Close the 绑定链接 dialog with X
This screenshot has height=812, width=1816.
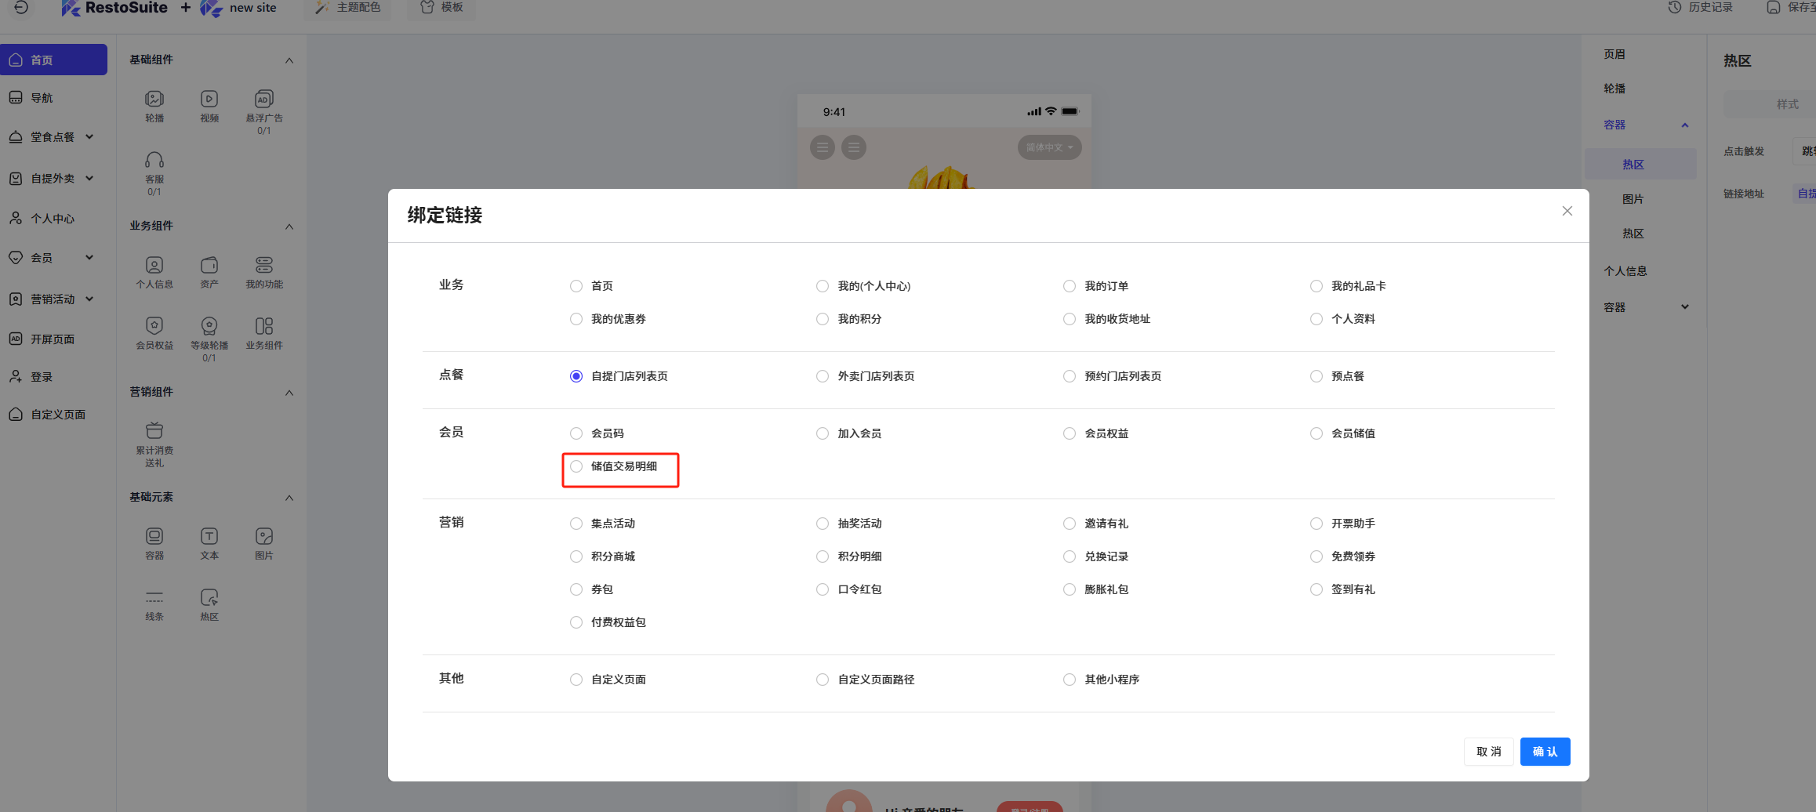(1567, 211)
